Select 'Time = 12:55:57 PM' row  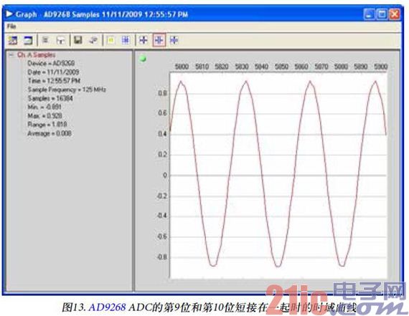pos(54,81)
